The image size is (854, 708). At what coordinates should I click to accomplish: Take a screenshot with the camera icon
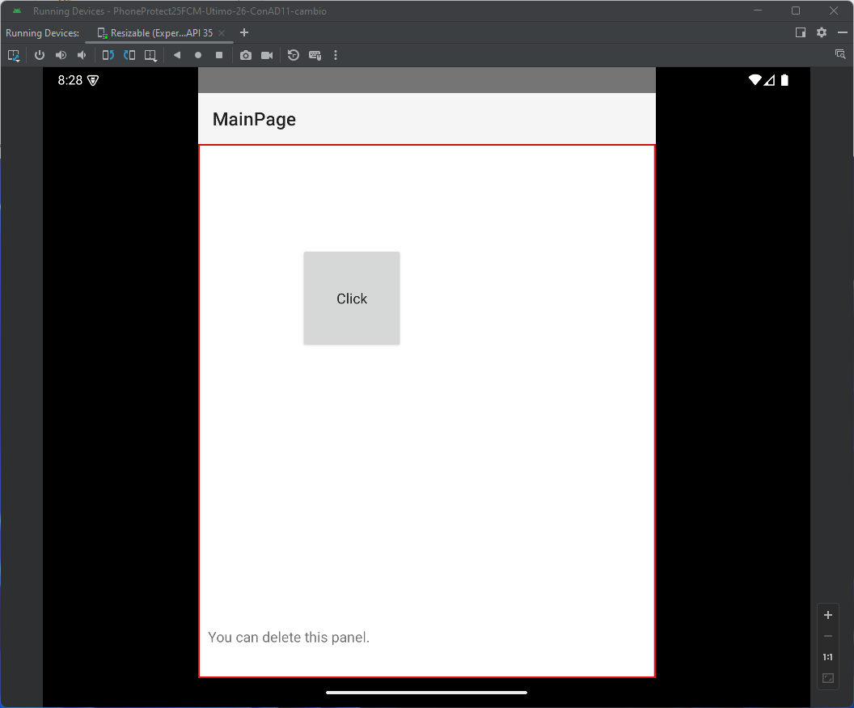[246, 55]
